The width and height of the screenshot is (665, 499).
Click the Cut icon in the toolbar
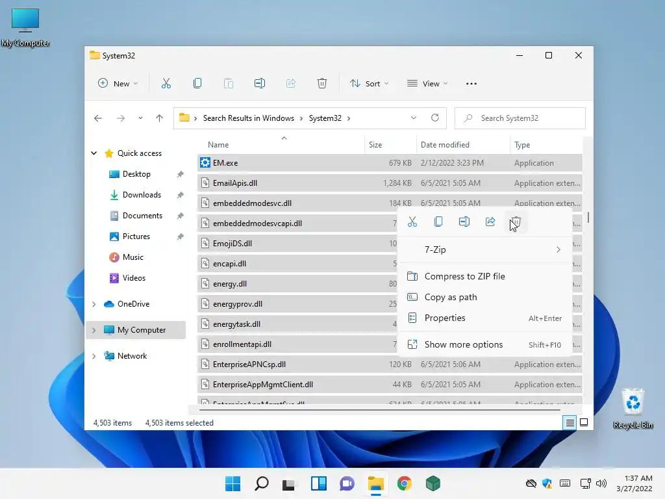[166, 84]
